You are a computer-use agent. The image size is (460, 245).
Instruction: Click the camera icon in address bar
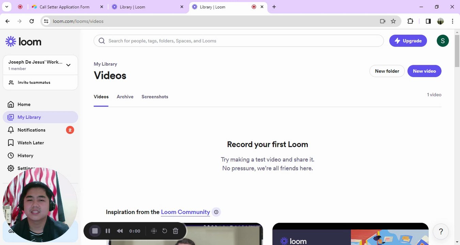point(383,21)
